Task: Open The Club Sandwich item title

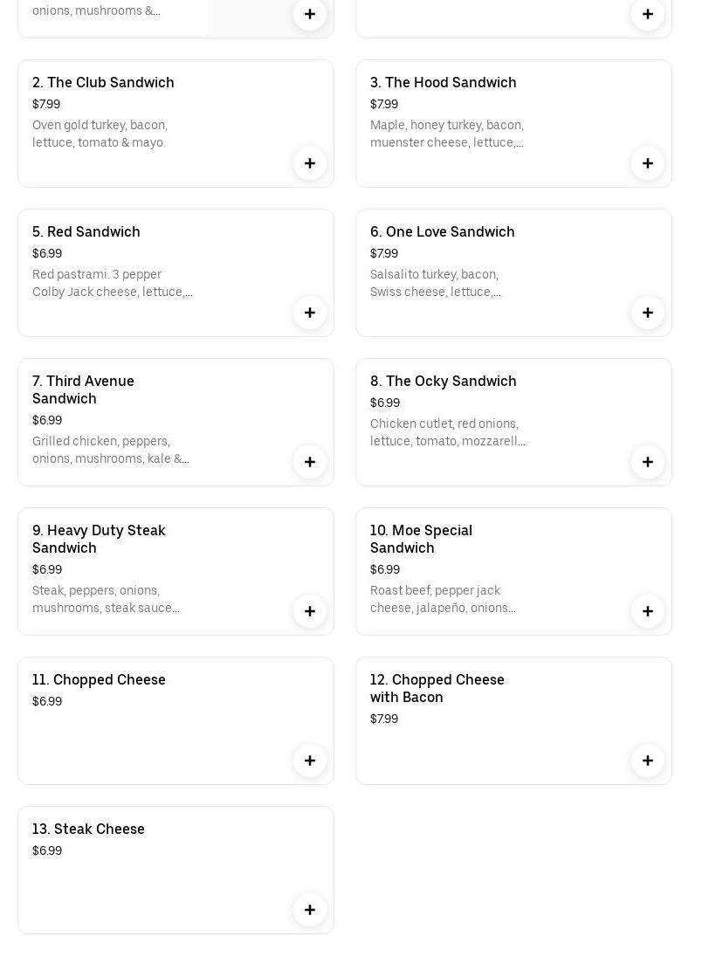Action: (103, 82)
